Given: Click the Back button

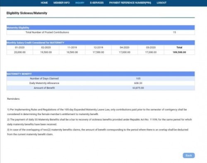Looking at the screenshot, I should [x=189, y=156].
